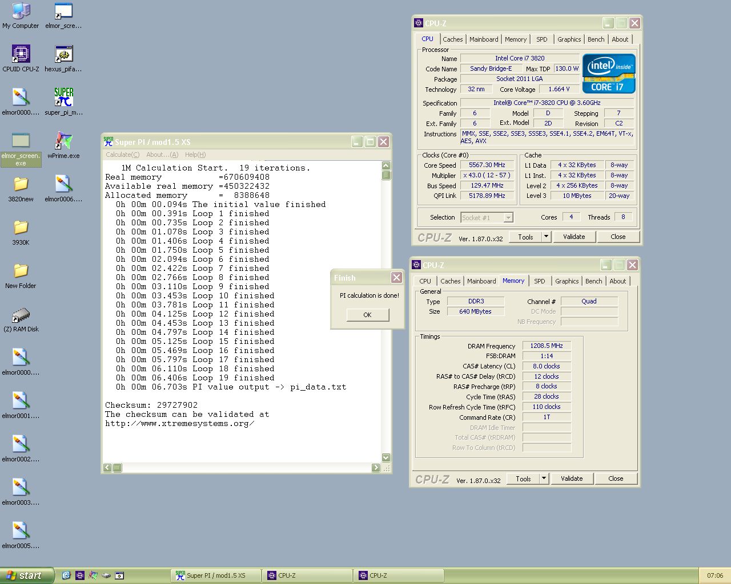Click the Core Voltage value 1.664 V
731x584 pixels.
point(559,89)
